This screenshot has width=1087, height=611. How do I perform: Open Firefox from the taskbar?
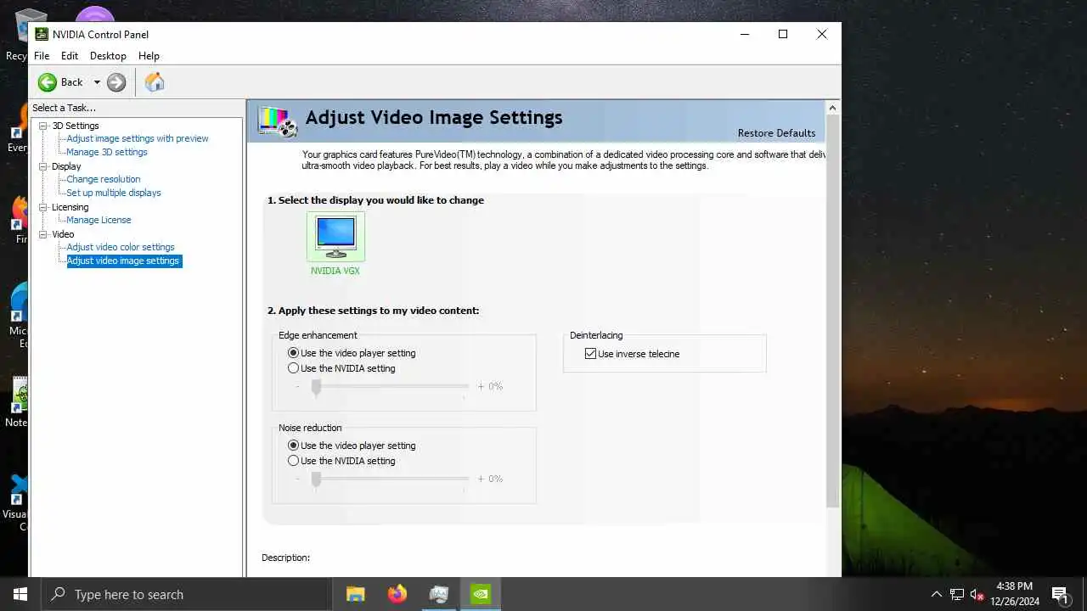(x=397, y=594)
